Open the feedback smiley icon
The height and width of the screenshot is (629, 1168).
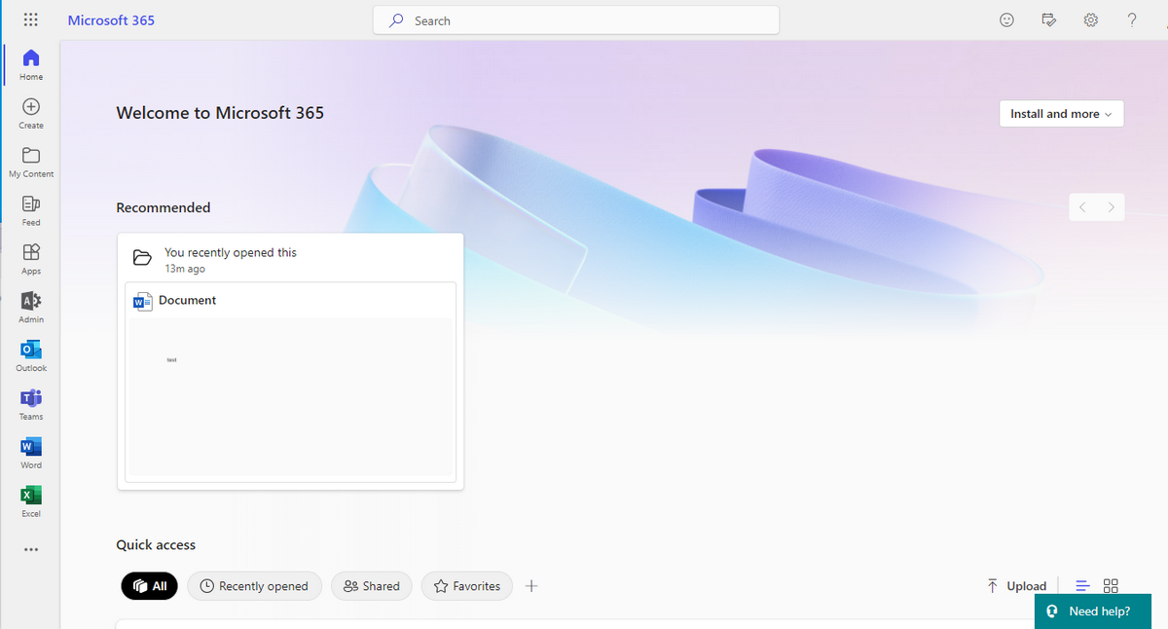pyautogui.click(x=1007, y=20)
